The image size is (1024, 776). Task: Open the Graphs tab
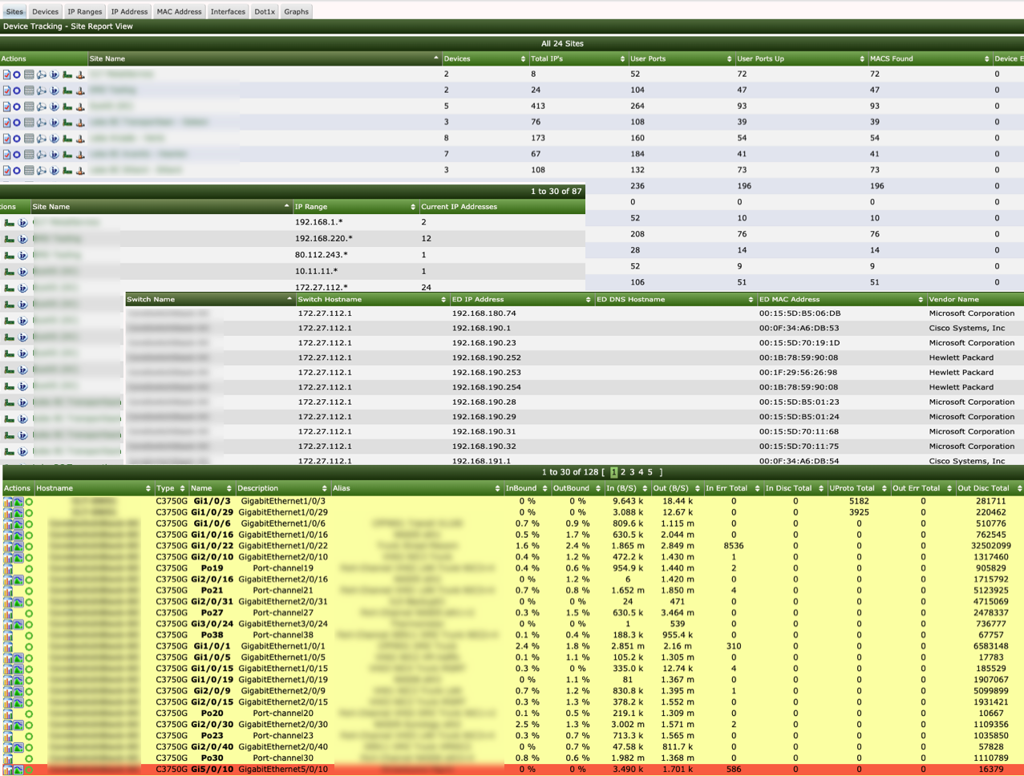tap(296, 11)
